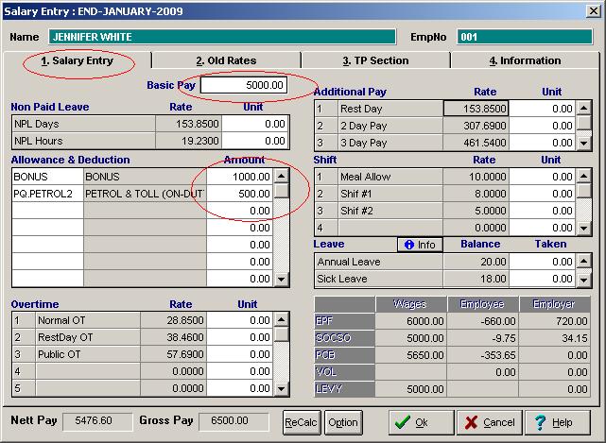Click the PCB row label
Viewport: 606px width, 443px height.
tap(344, 355)
